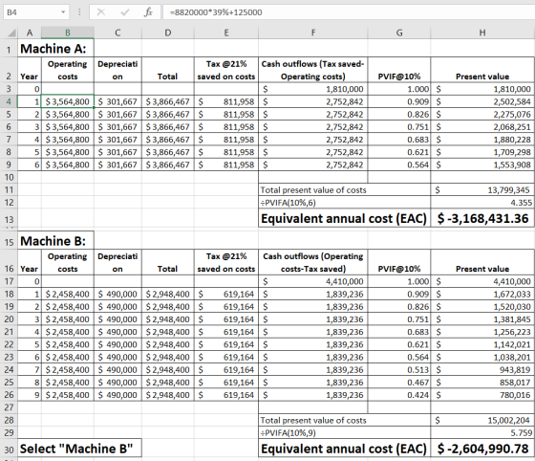Select column F header

click(313, 33)
